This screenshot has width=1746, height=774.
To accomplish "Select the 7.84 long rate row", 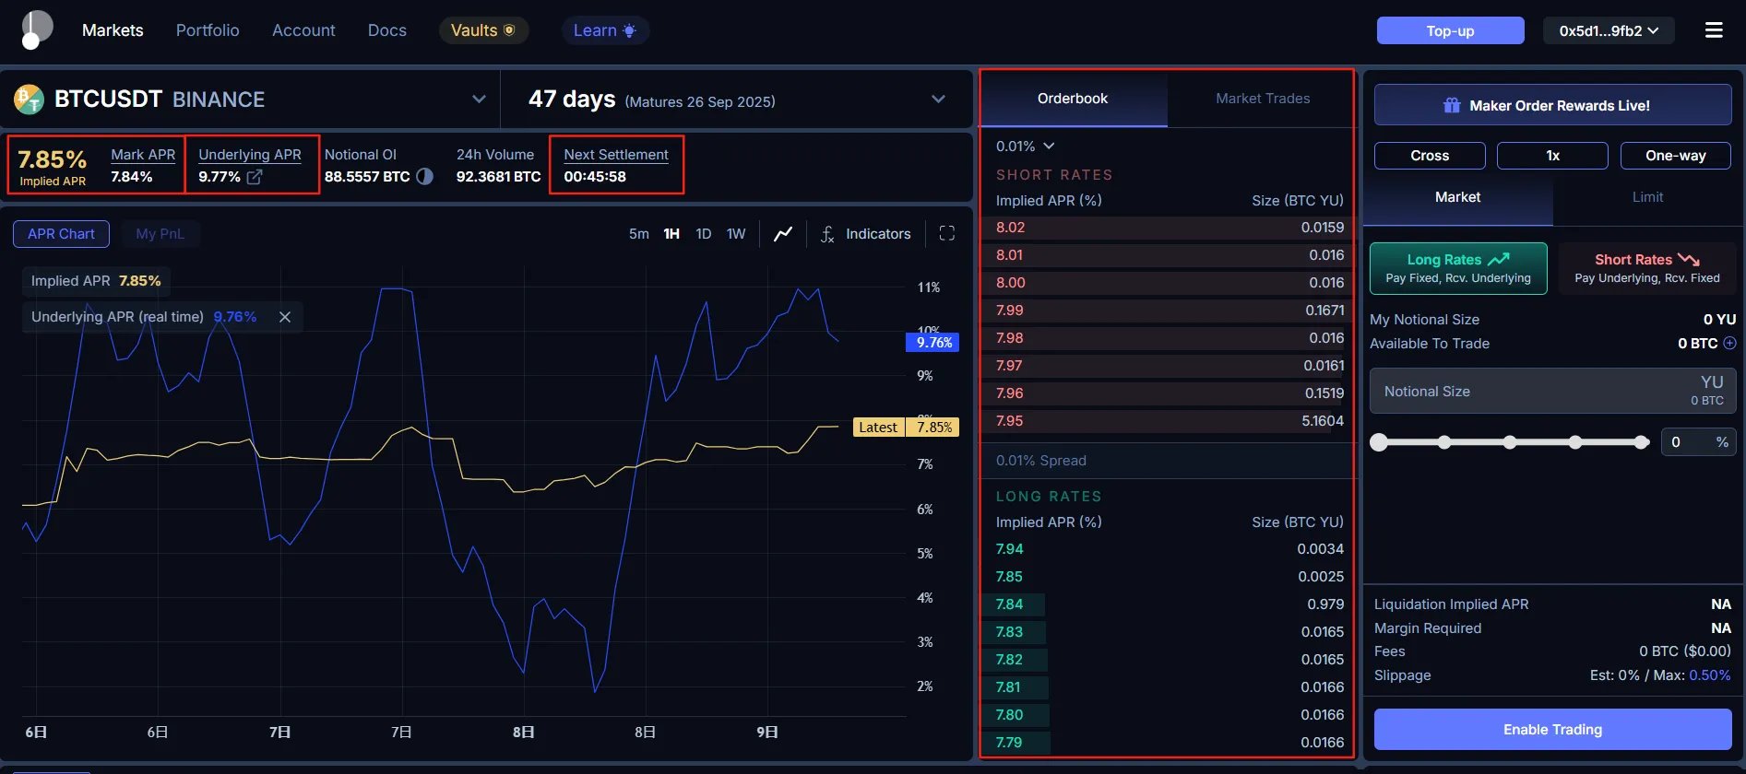I will 1168,604.
